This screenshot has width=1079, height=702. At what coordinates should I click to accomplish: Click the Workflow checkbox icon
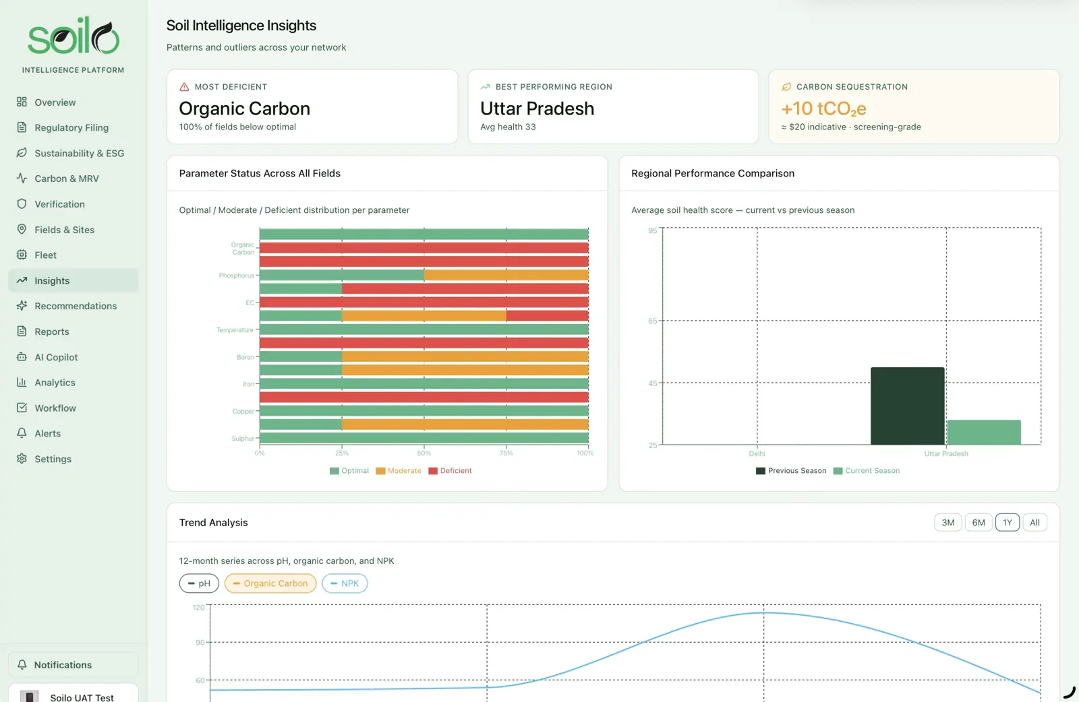click(x=22, y=408)
